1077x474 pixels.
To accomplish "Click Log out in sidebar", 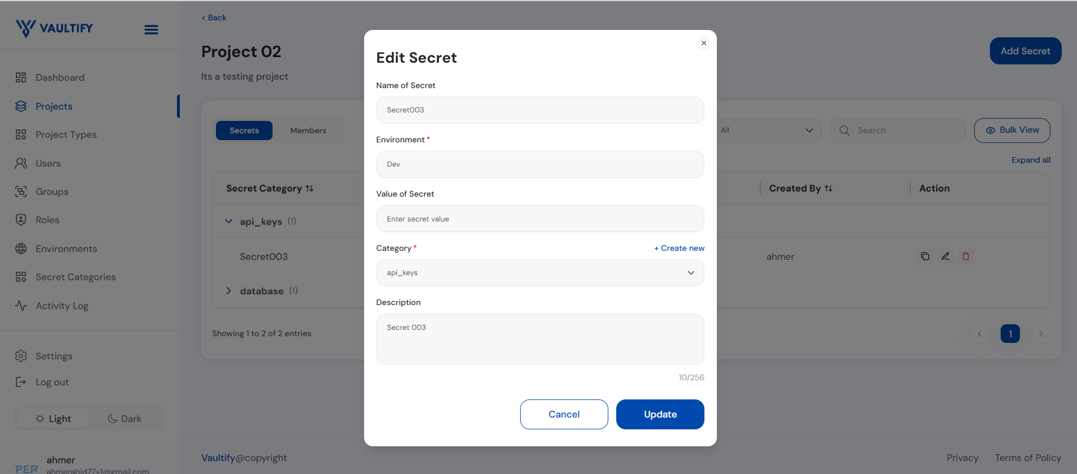I will point(52,382).
